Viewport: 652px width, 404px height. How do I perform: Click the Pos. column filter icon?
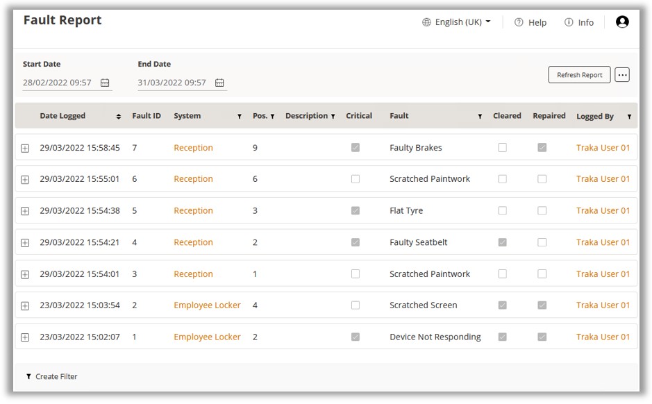(x=272, y=117)
